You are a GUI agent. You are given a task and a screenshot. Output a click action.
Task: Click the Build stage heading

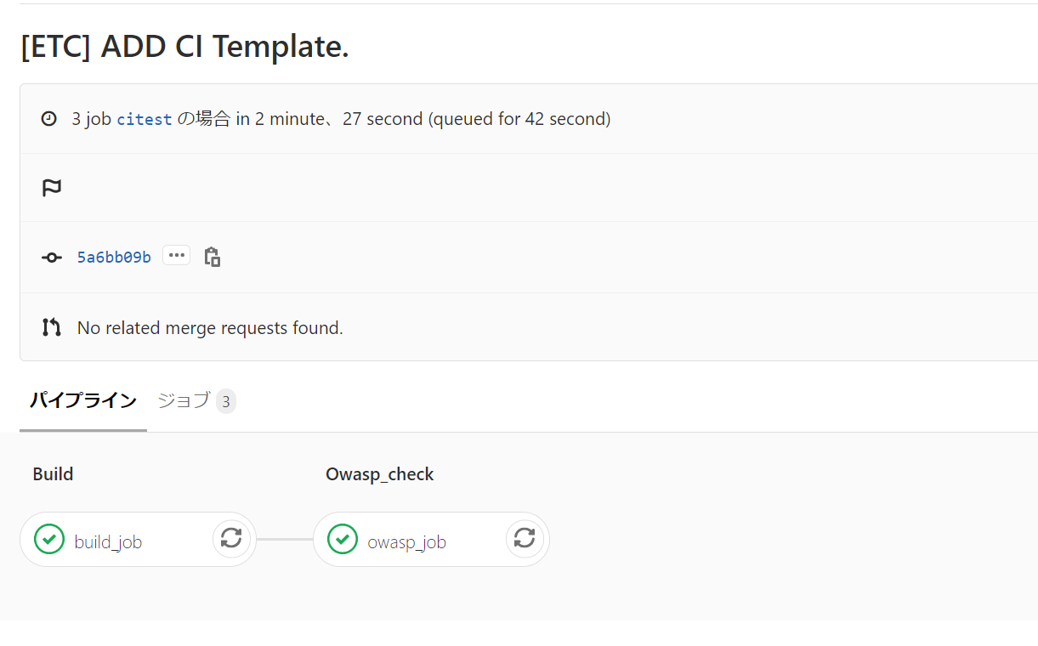click(x=53, y=474)
